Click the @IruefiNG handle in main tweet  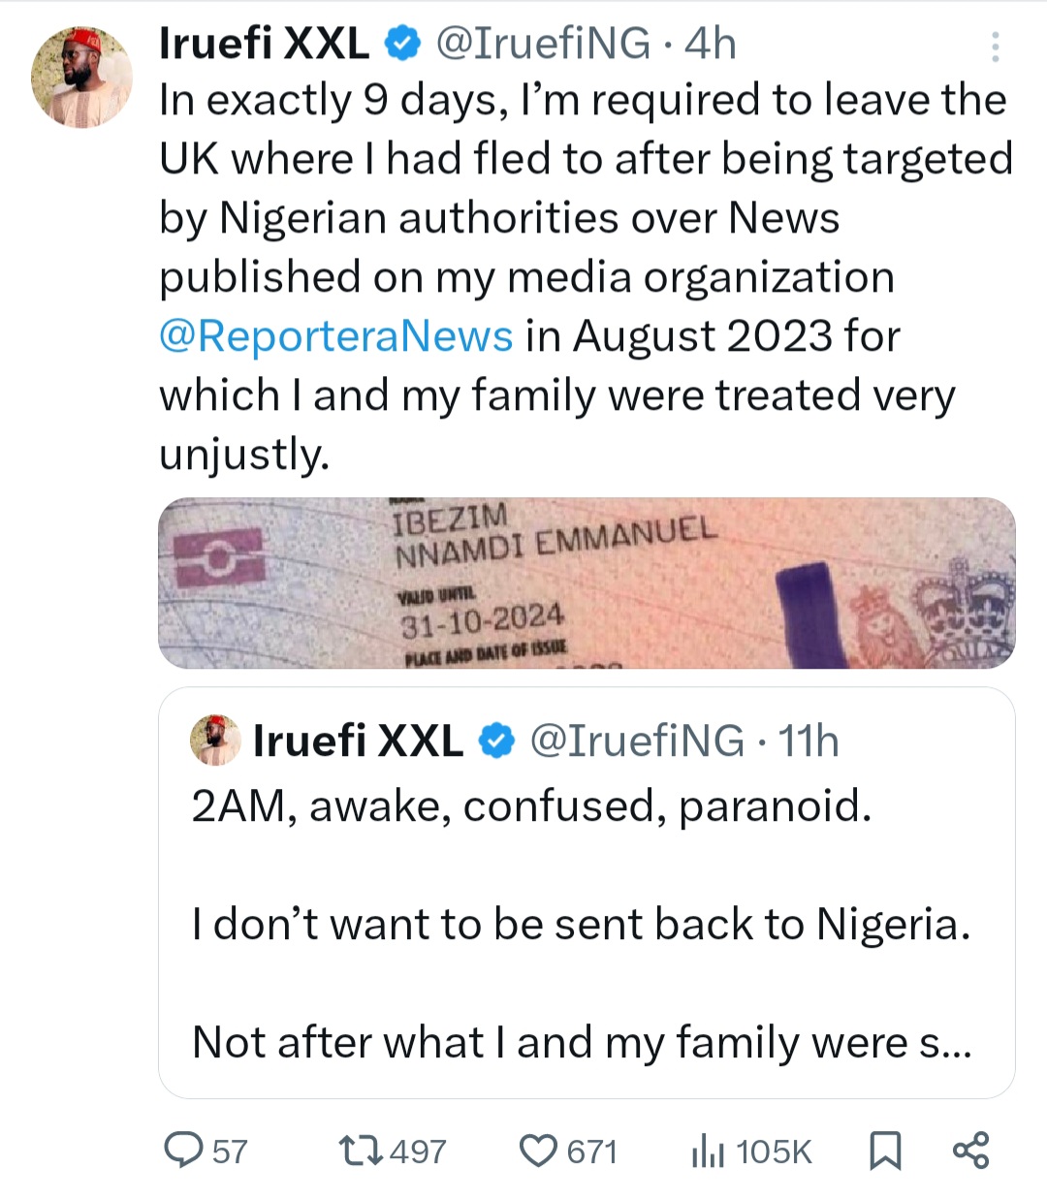pyautogui.click(x=543, y=44)
